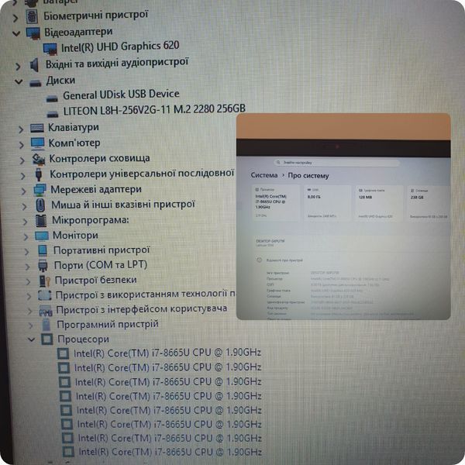Expand the Вхідні та вихідні аудіопристрої node
This screenshot has width=465, height=465.
[18, 67]
